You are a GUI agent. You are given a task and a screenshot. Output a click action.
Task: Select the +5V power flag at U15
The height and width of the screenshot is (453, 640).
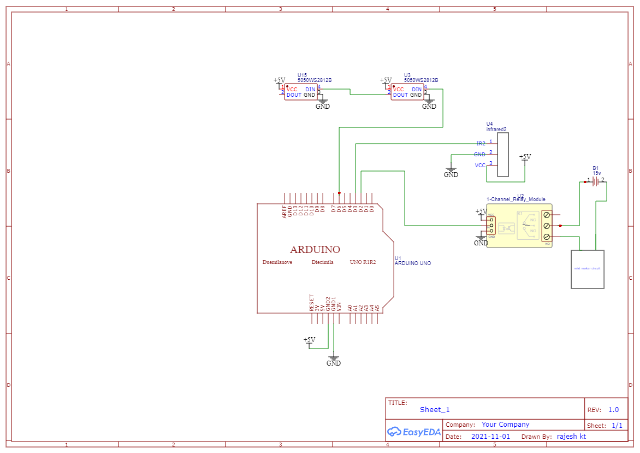point(279,83)
